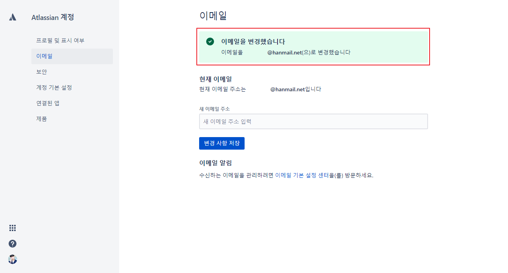
Task: Click the Atlassian logo icon
Action: 13,17
